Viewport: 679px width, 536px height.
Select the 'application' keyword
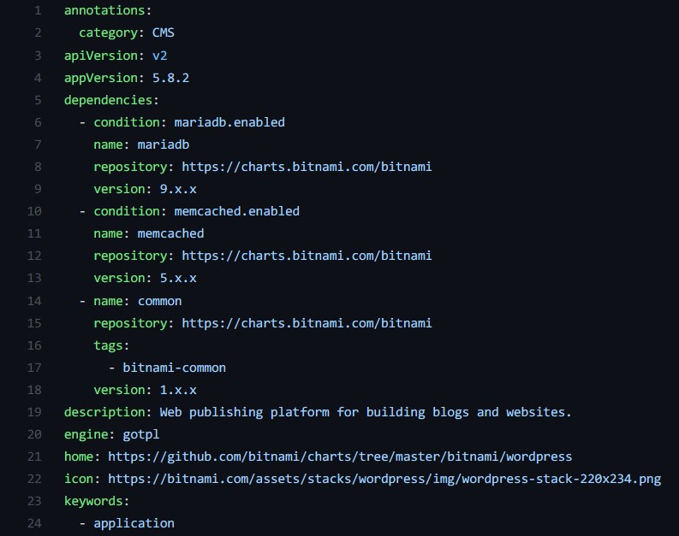(x=134, y=523)
